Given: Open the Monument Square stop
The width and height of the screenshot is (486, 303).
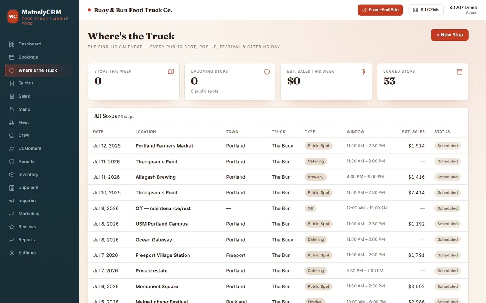Looking at the screenshot, I should tap(157, 287).
